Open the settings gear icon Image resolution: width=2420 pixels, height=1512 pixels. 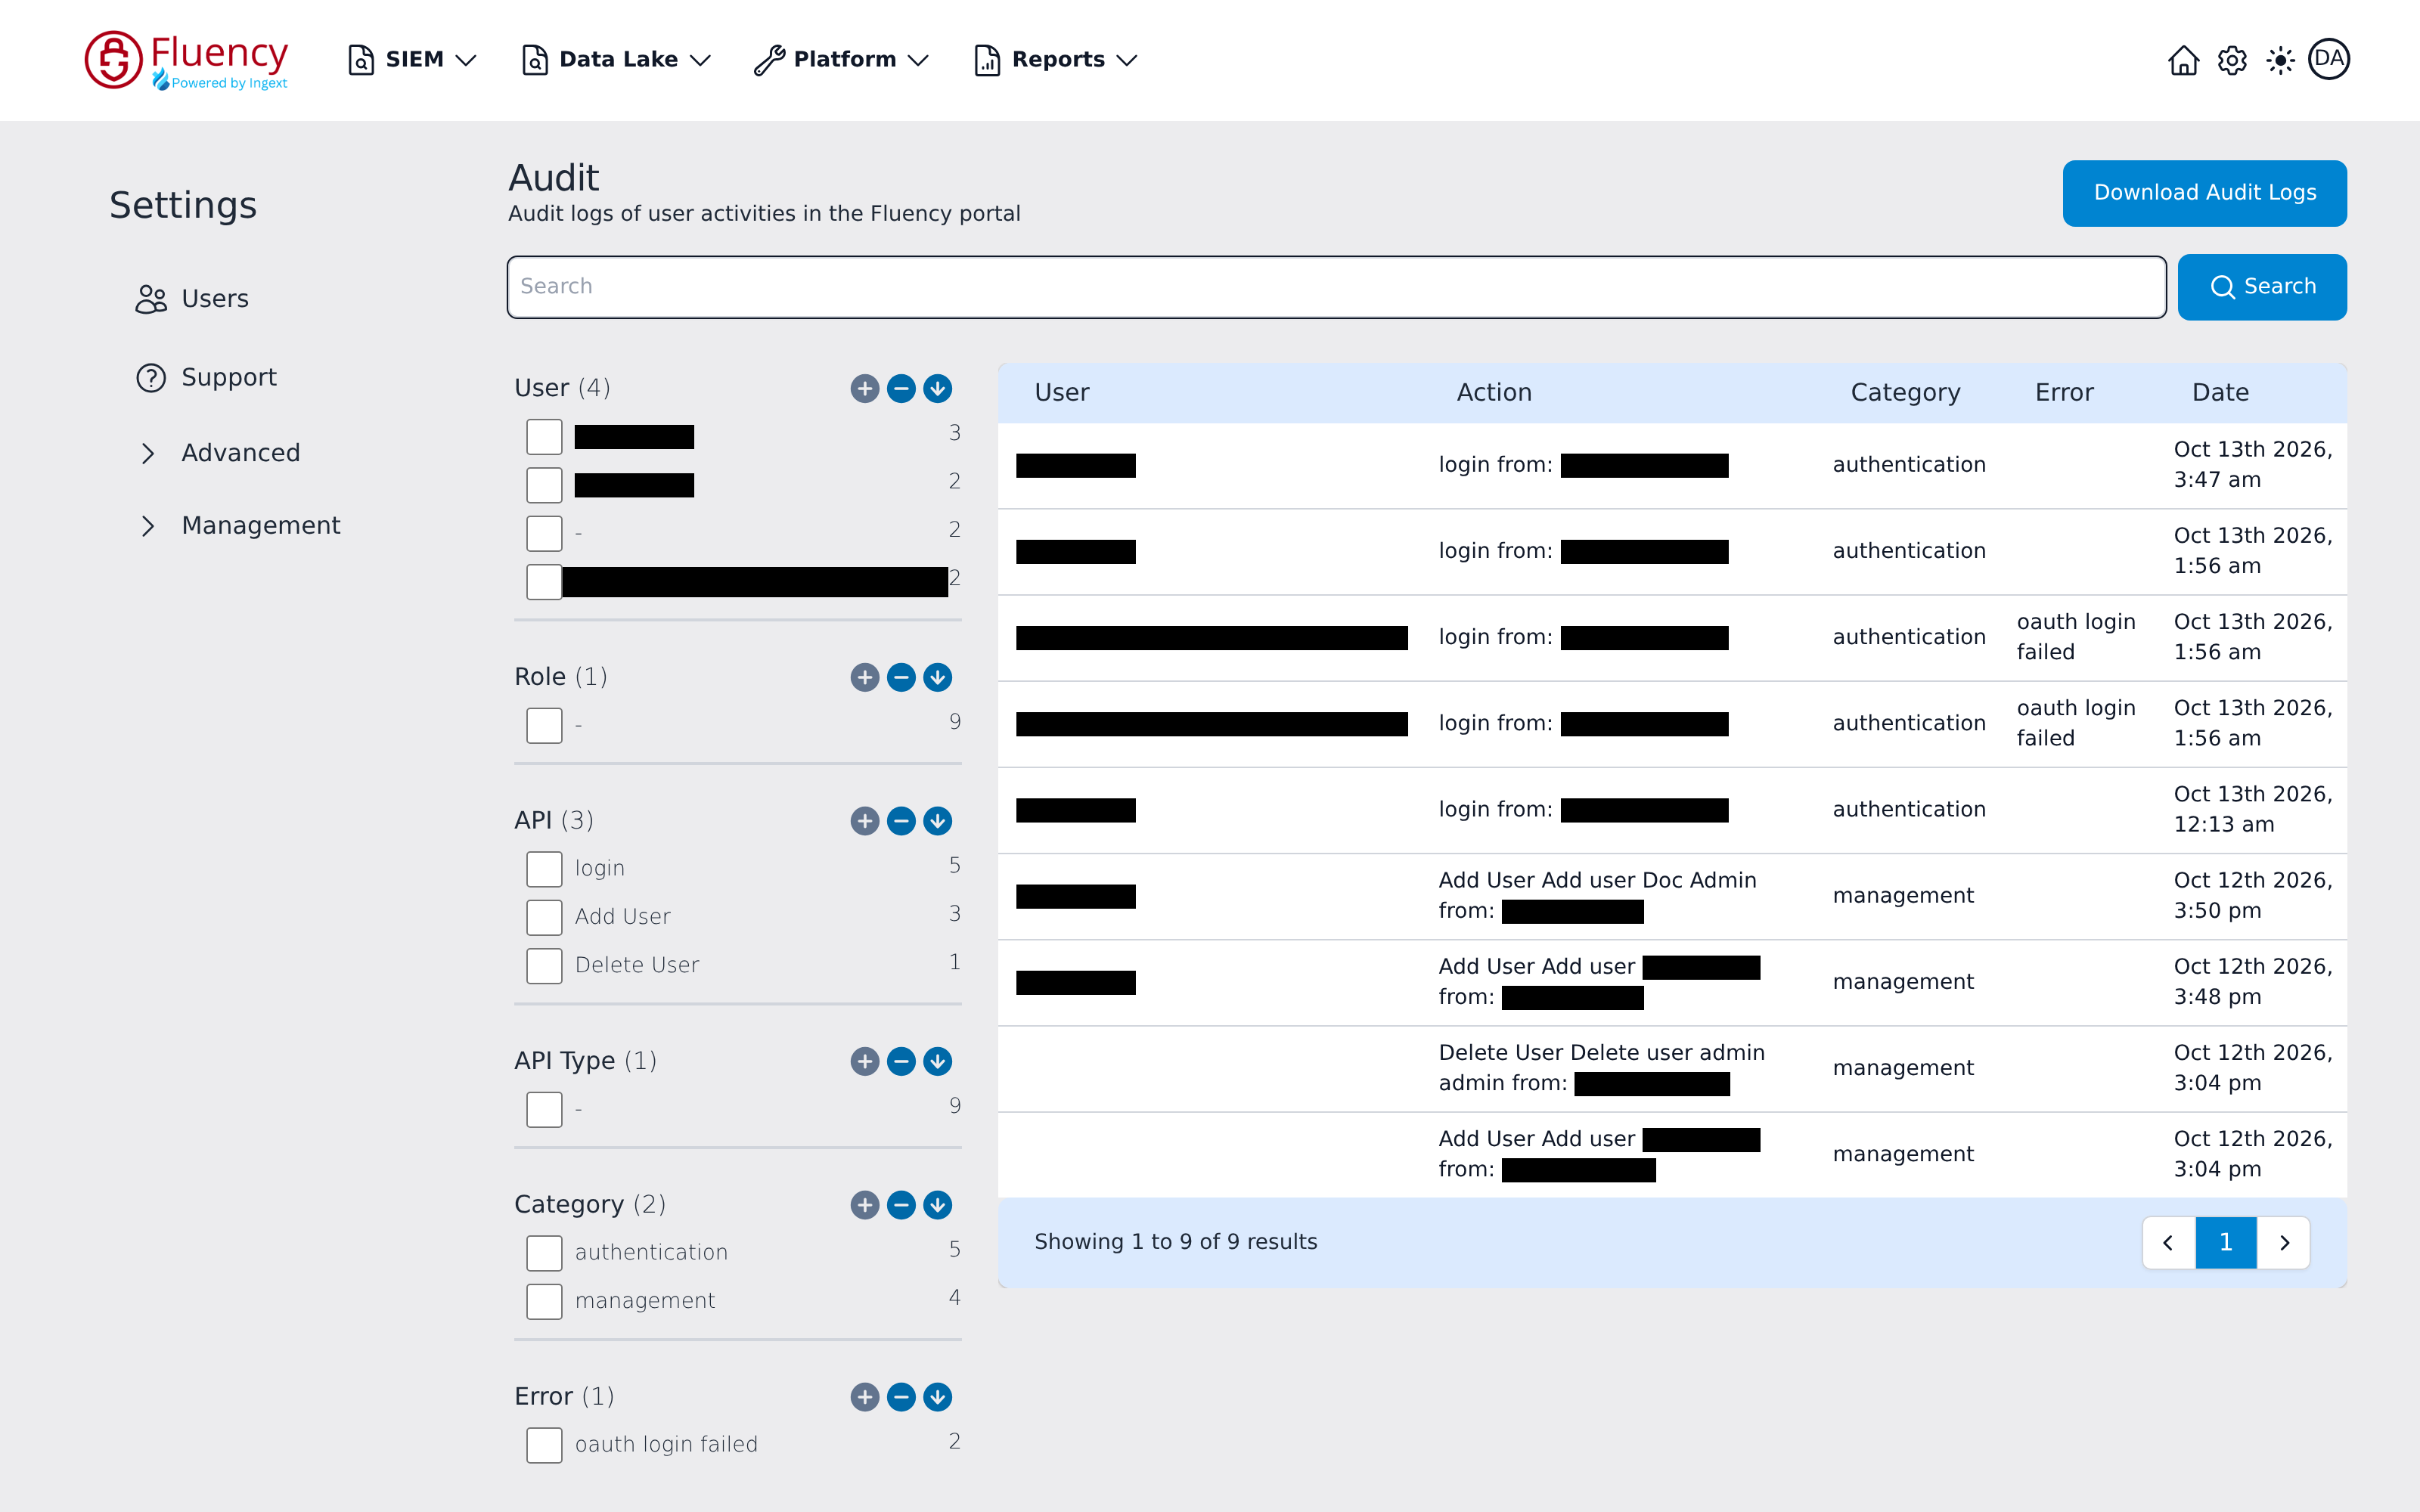[2232, 60]
